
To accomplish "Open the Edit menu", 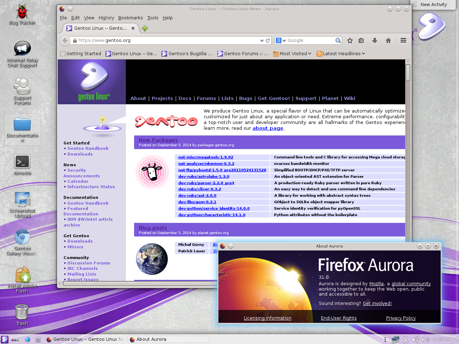I will point(75,18).
